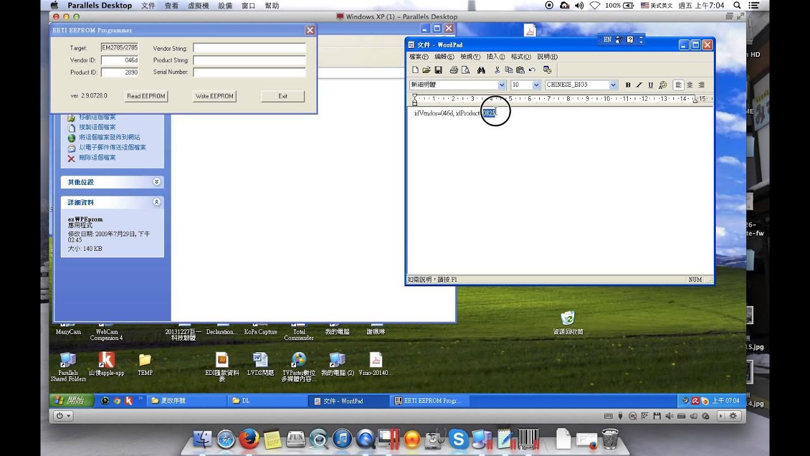This screenshot has width=810, height=456.
Task: Click the Print Preview icon in WordPad
Action: point(465,70)
